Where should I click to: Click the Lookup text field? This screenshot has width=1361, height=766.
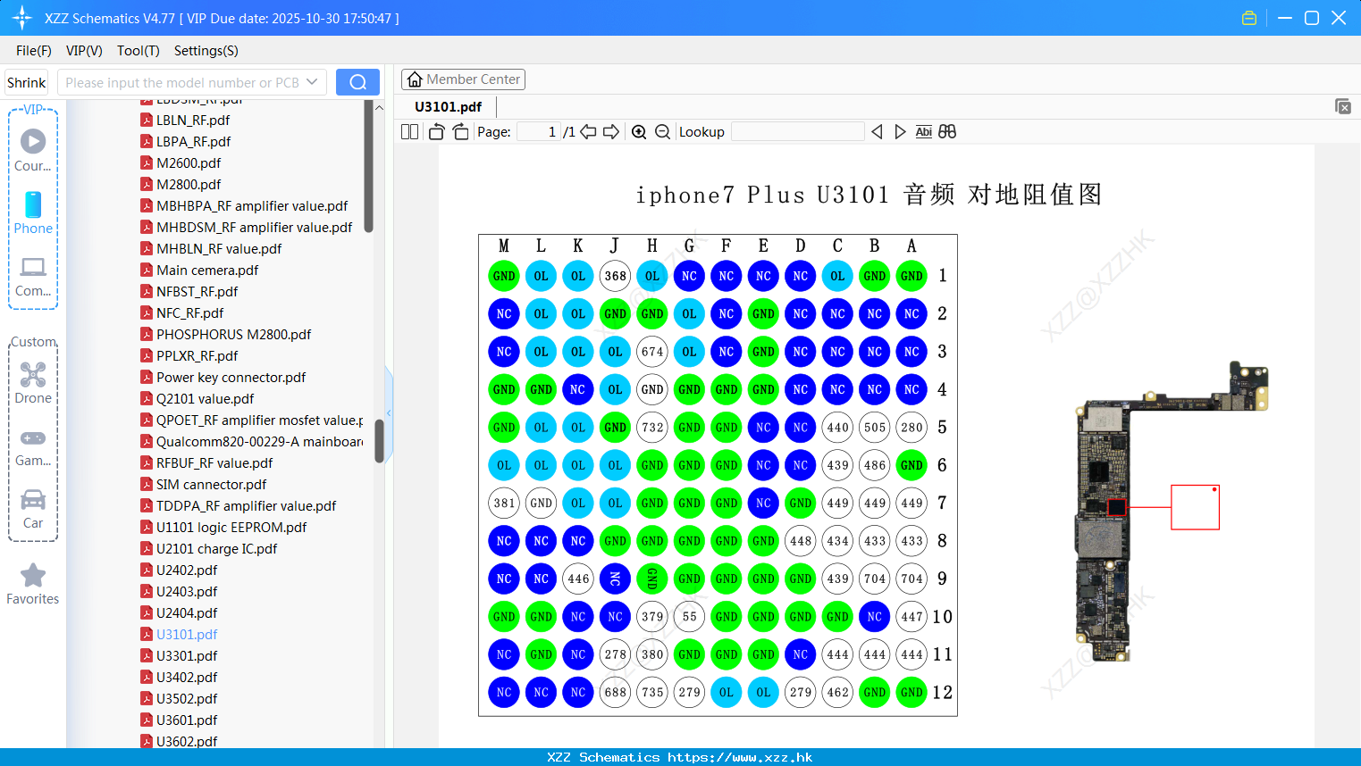pos(797,132)
